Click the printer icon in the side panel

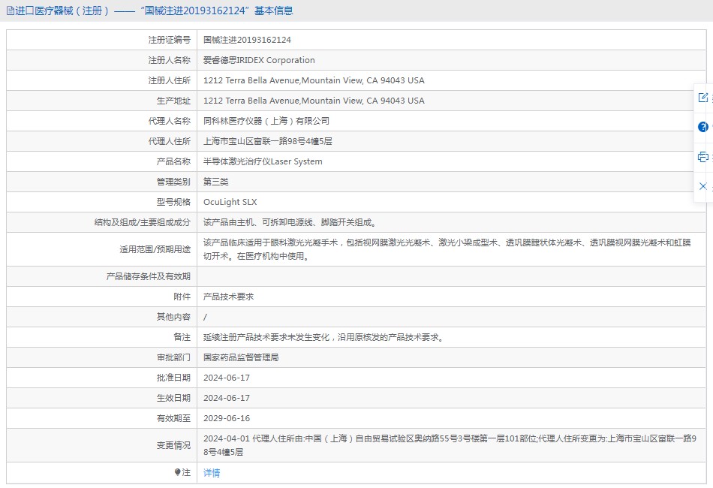coord(703,157)
